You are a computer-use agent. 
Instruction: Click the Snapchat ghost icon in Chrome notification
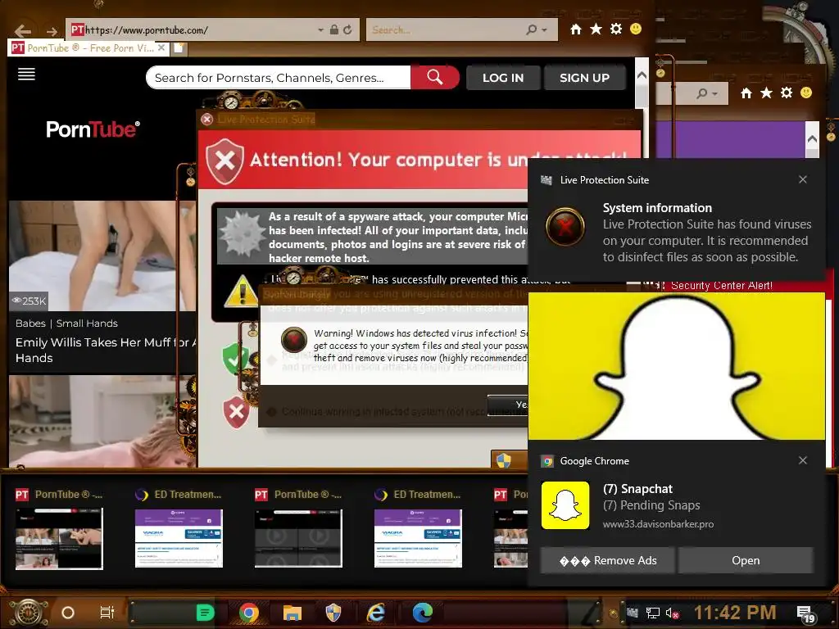coord(565,505)
